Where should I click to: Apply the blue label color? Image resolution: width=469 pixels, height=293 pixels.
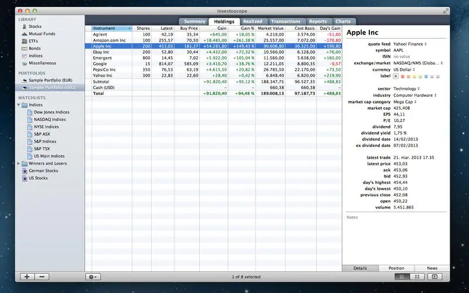point(426,77)
